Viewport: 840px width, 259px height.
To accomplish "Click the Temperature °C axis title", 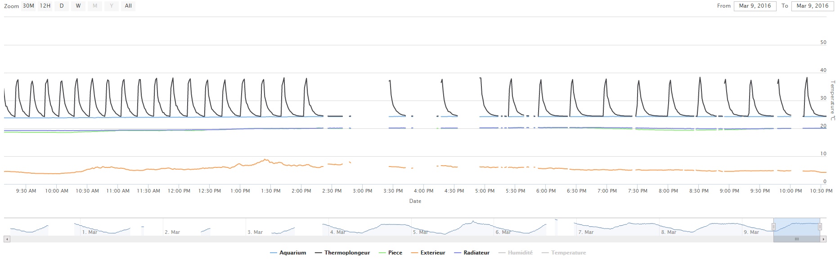I will point(833,101).
